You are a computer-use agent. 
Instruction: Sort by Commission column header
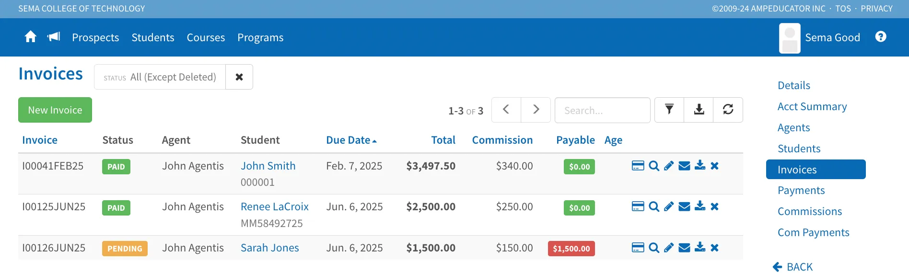[502, 140]
